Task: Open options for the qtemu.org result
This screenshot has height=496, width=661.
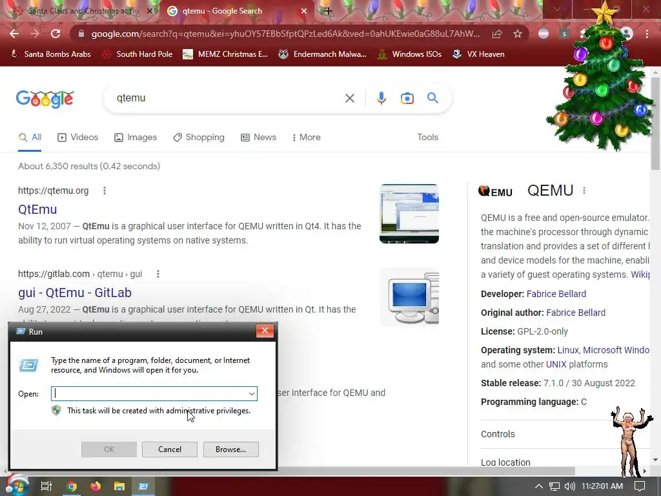Action: point(105,191)
